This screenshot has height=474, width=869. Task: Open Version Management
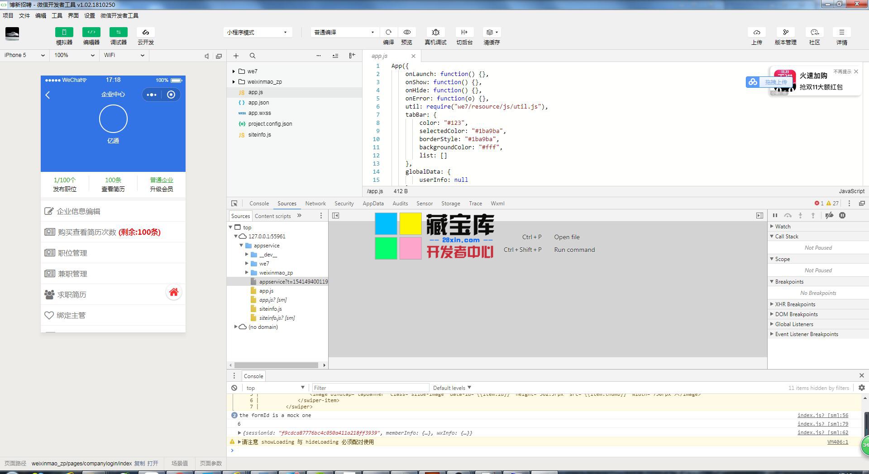click(x=785, y=33)
